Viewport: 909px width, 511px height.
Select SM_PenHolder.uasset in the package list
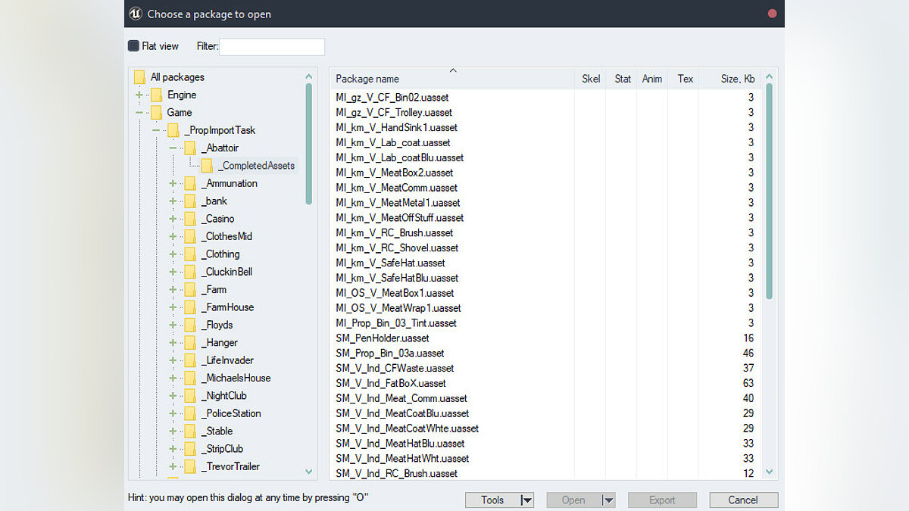(383, 338)
